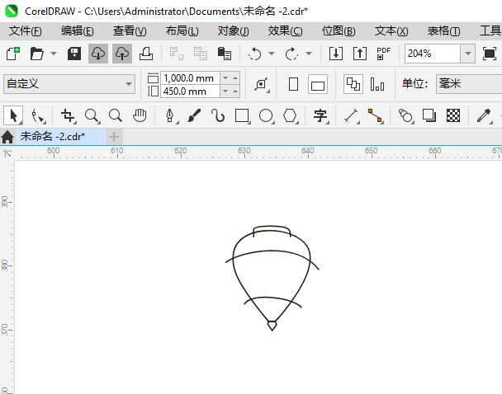This screenshot has height=394, width=502.
Task: Select the first Zoom magnifier tool
Action: pyautogui.click(x=92, y=115)
